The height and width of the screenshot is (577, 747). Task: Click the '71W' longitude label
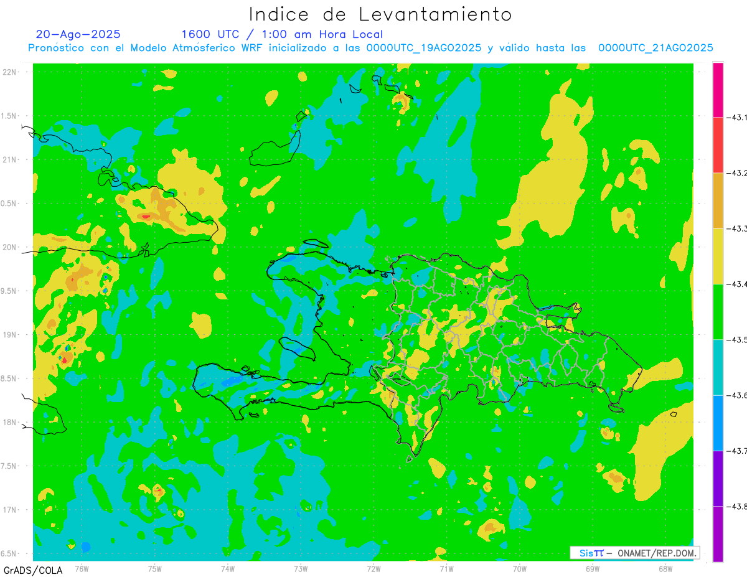point(446,568)
